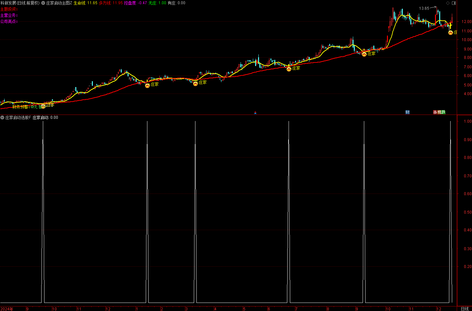Click the red 涨 tag
The image size is (472, 311).
435,112
